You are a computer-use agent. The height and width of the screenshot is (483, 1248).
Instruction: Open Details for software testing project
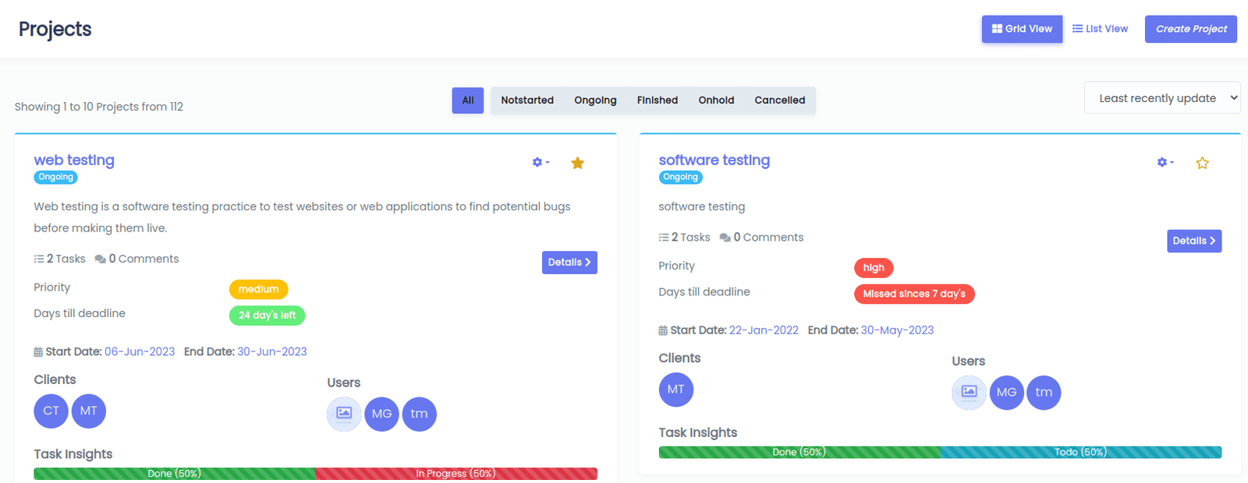1193,241
